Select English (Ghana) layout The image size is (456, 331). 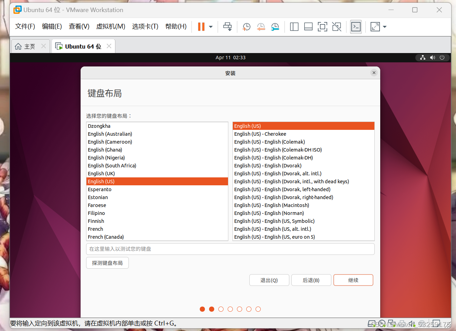157,150
